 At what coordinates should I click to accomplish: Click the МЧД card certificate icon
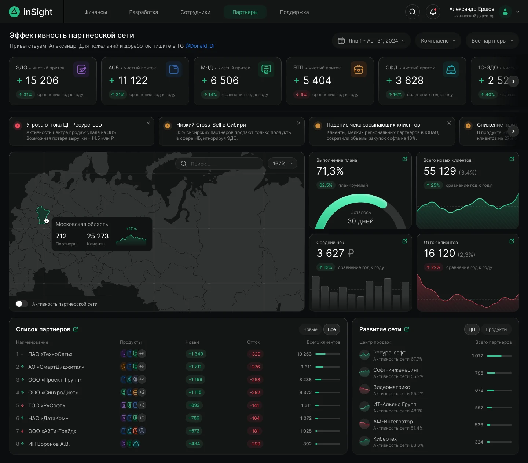266,69
